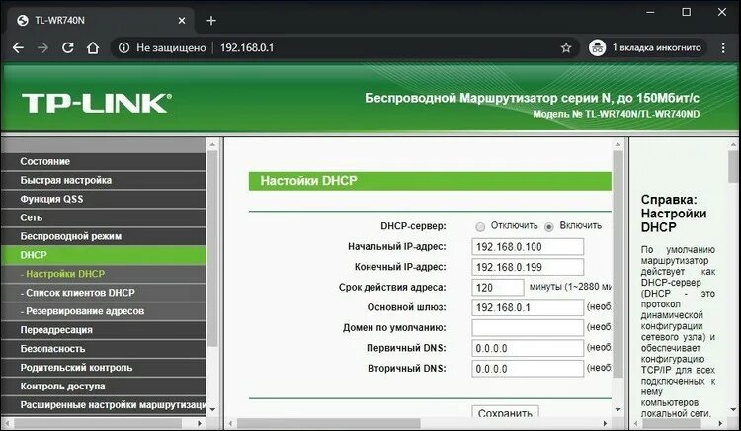Click sidebar scrollbar up arrow
Screen dimensions: 741x431
(x=212, y=144)
